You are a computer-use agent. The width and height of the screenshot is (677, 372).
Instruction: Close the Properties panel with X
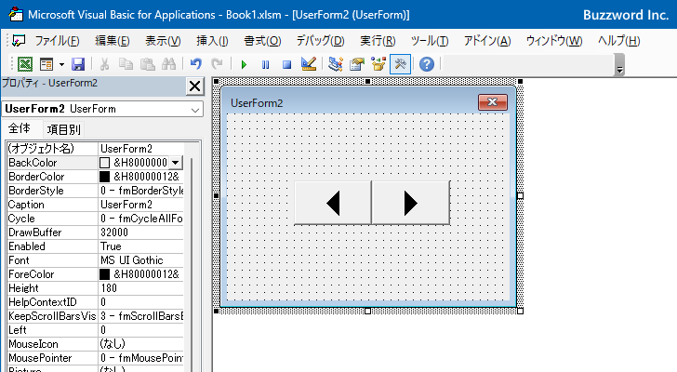click(x=194, y=86)
